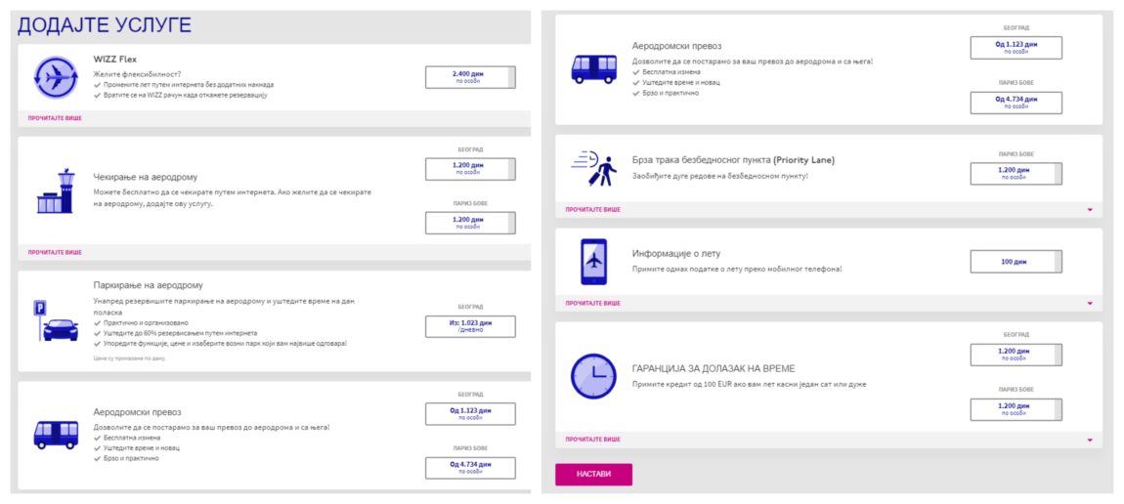Toggle Priority Lane Париз Бове 1.200 дин option
The width and height of the screenshot is (1124, 504).
tap(1016, 173)
